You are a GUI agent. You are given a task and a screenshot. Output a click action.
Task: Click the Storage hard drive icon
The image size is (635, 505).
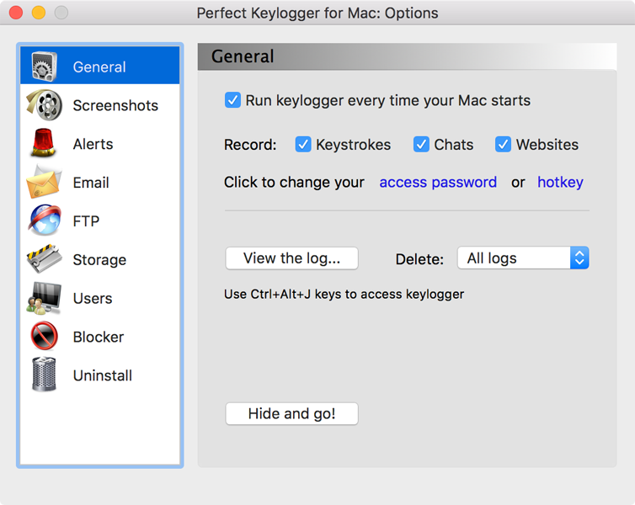coord(44,260)
